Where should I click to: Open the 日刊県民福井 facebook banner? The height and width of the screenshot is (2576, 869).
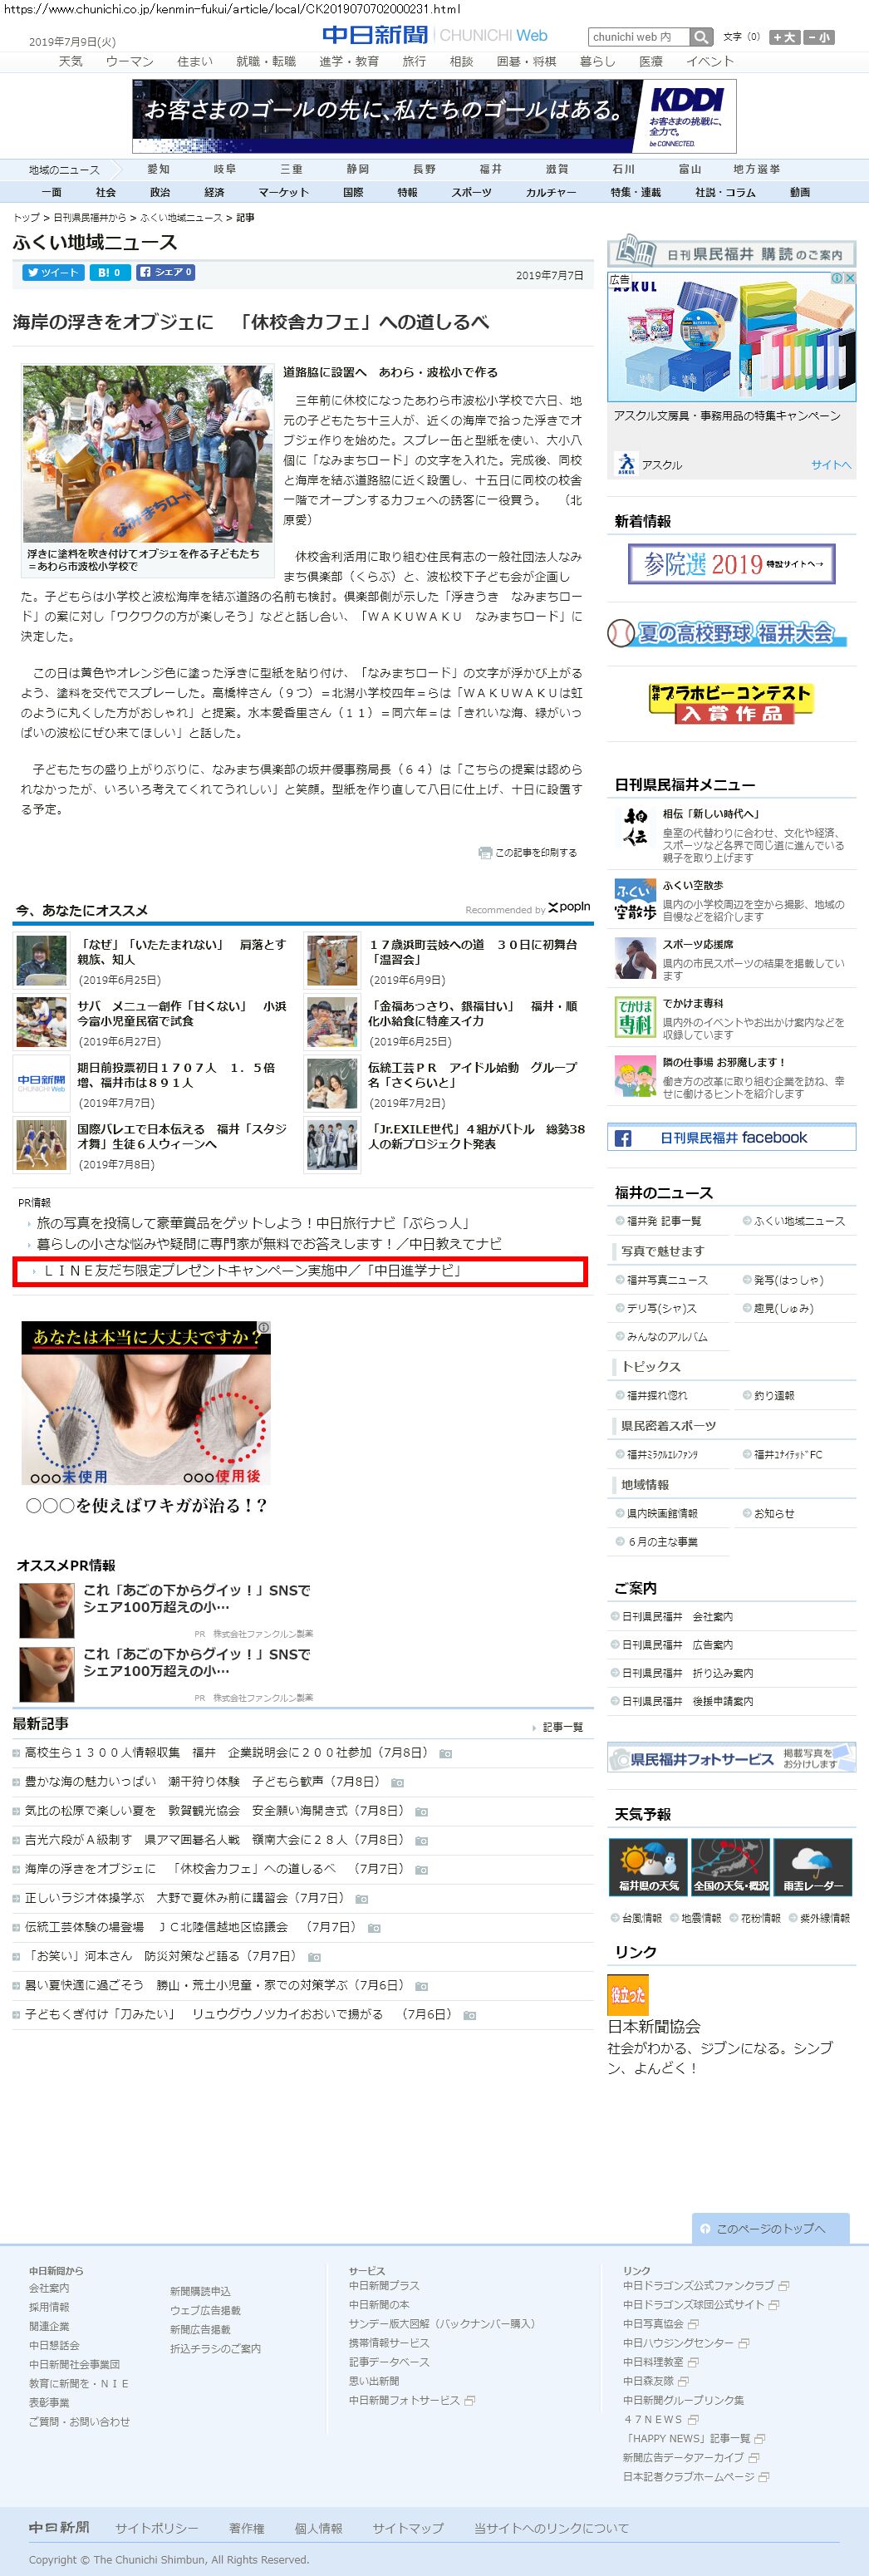pos(731,1138)
